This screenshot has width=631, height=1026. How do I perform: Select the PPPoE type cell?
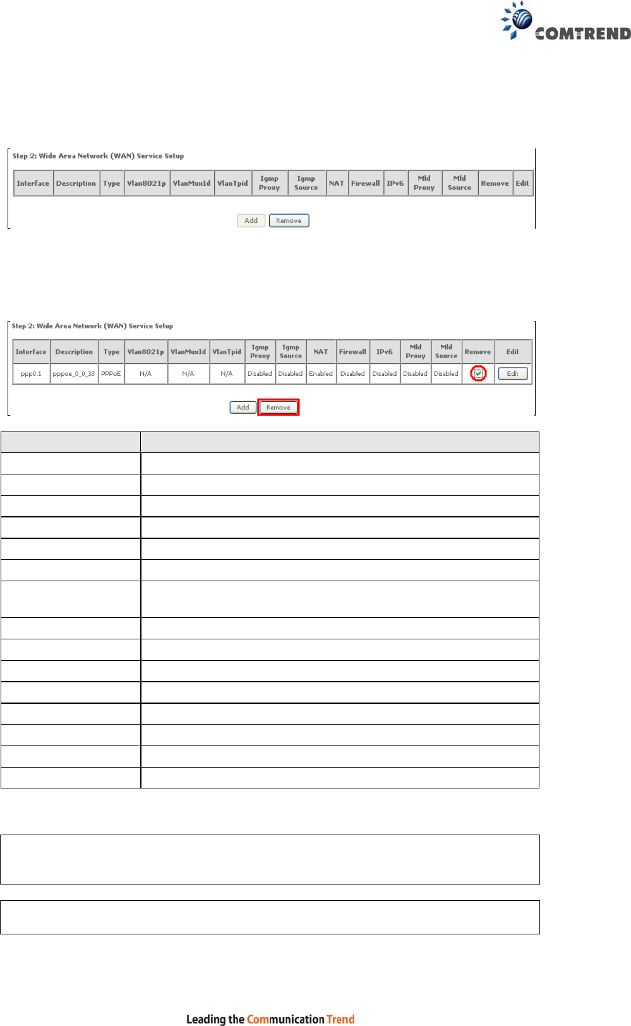111,374
